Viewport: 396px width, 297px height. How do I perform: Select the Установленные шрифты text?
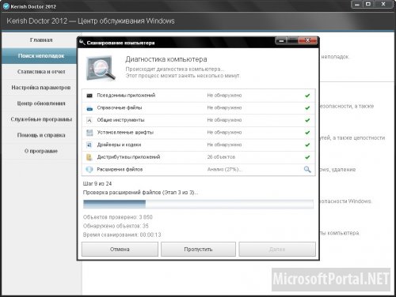tap(125, 133)
